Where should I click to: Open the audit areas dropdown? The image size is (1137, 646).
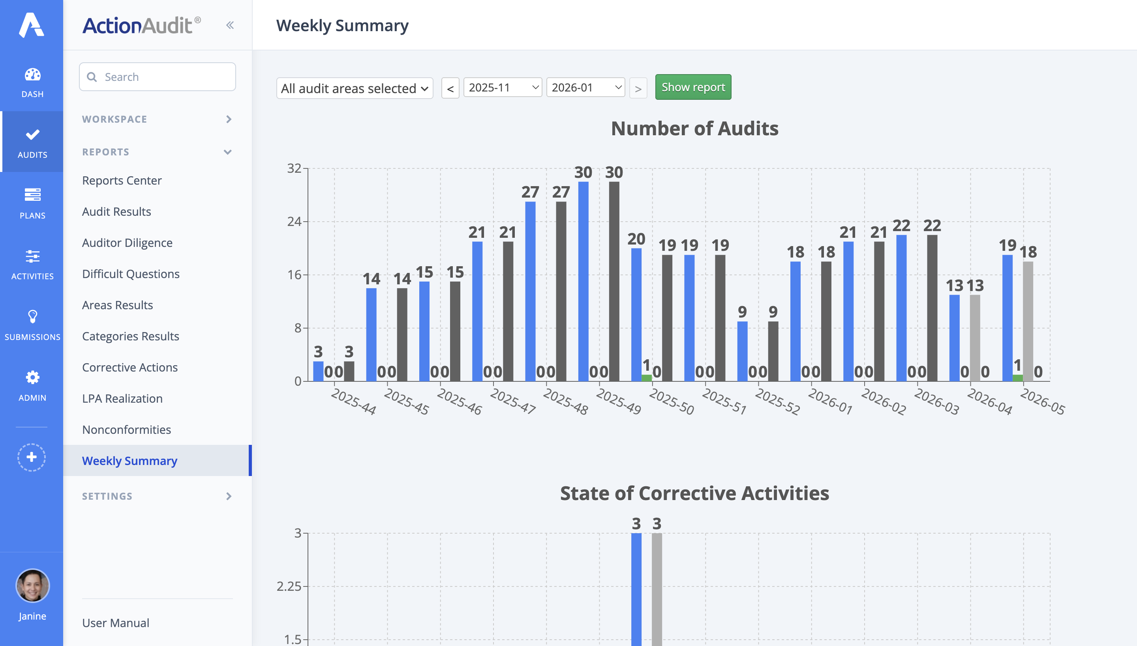(x=354, y=88)
